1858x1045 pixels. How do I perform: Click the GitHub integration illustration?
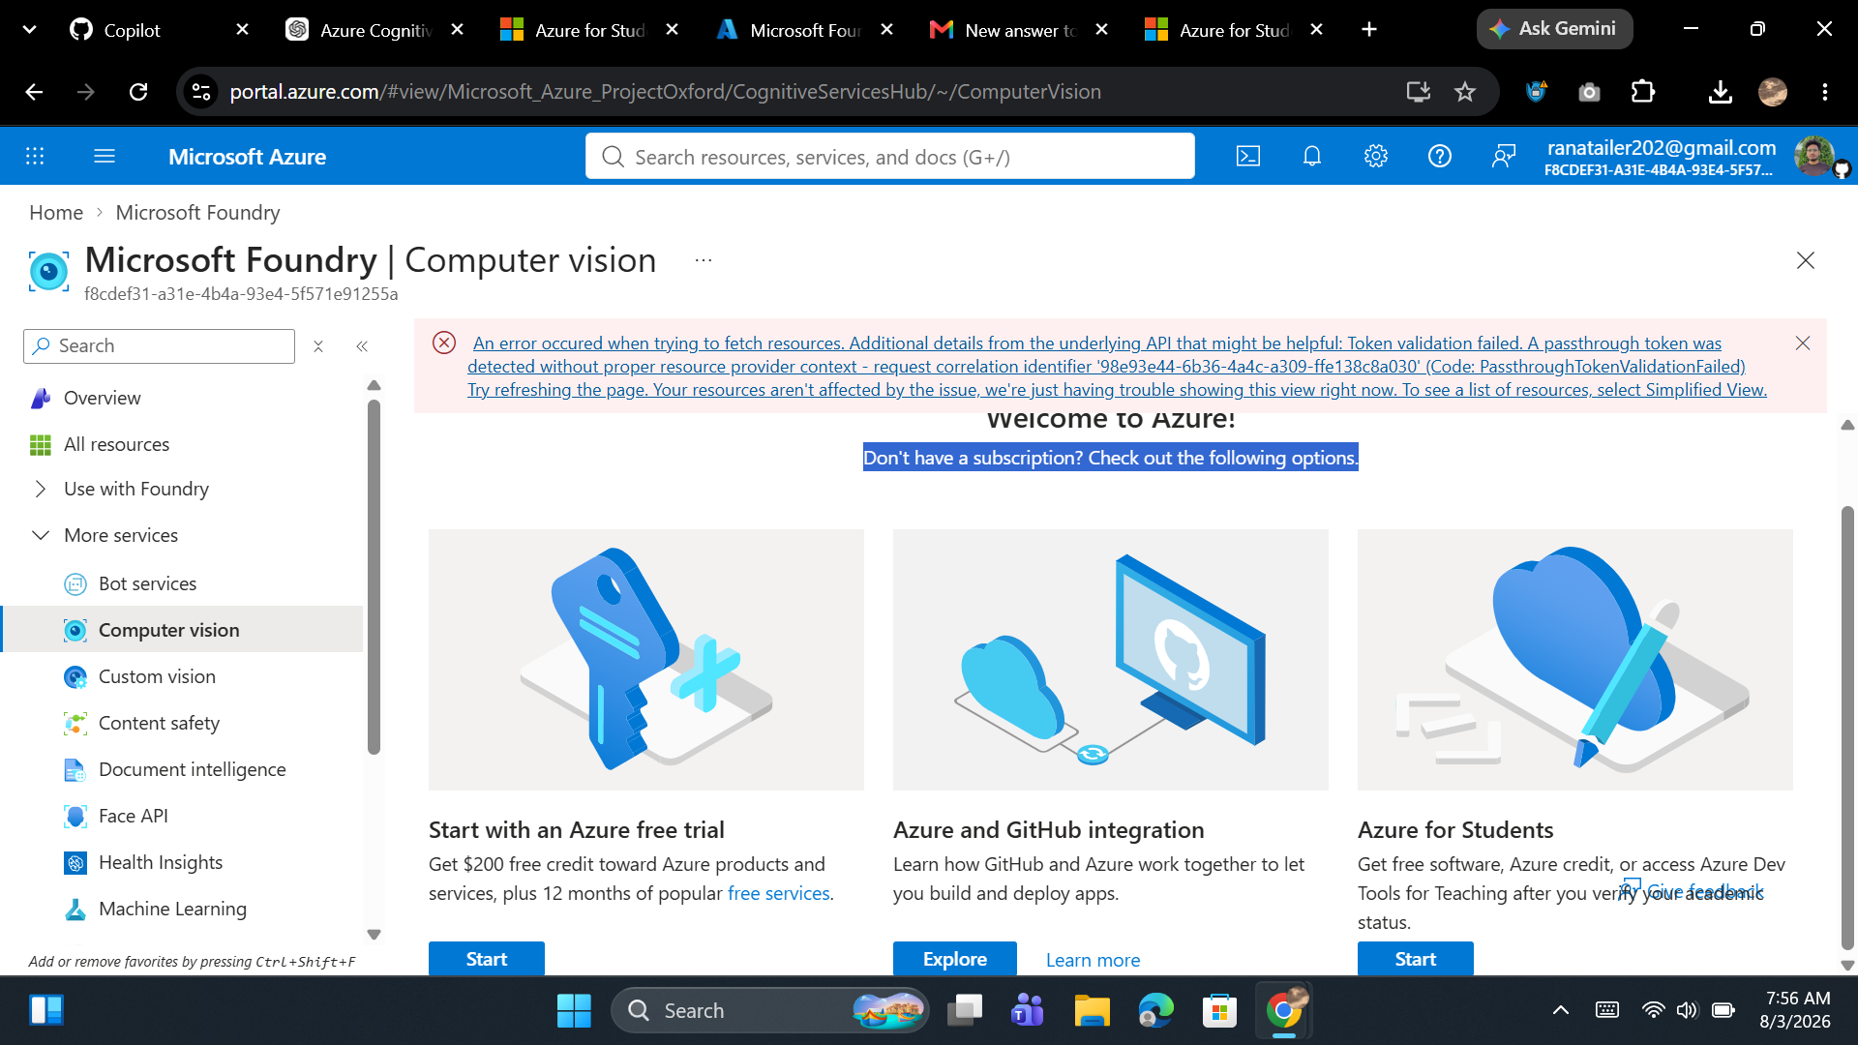(1111, 659)
